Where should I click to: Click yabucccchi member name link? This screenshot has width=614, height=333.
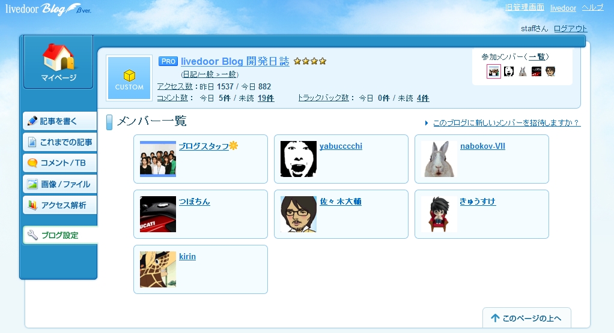[x=341, y=146]
